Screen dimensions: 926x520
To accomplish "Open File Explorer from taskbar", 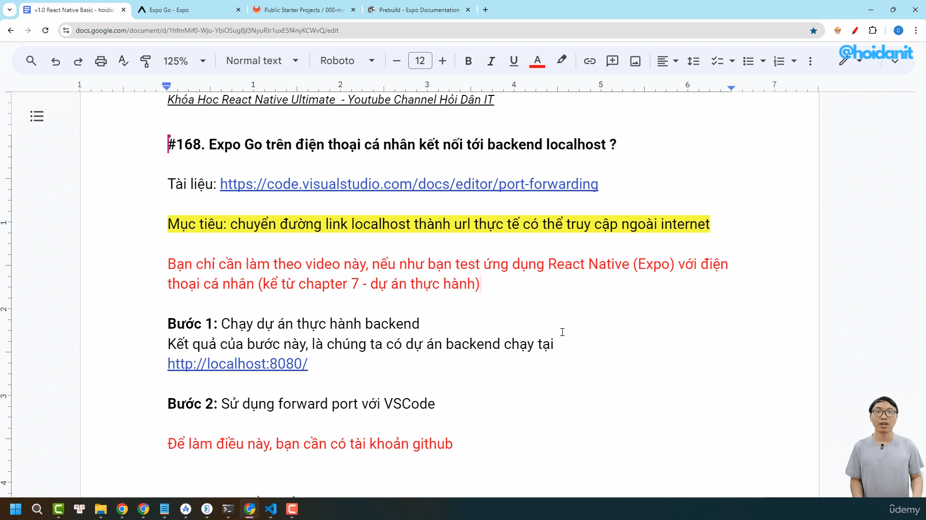I will pyautogui.click(x=100, y=509).
